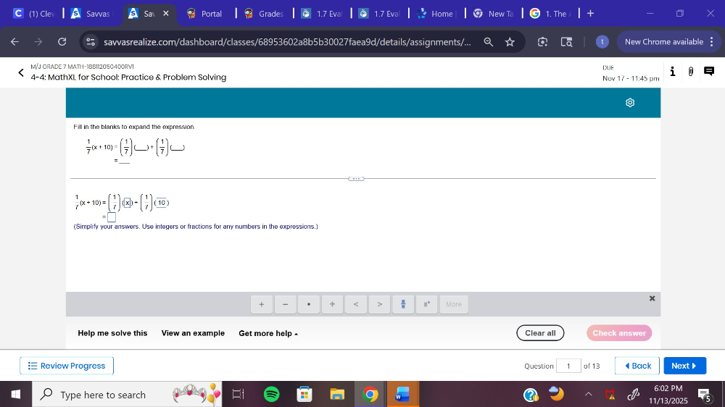725x407 pixels.
Task: Click the empty answer input box
Action: coord(112,217)
